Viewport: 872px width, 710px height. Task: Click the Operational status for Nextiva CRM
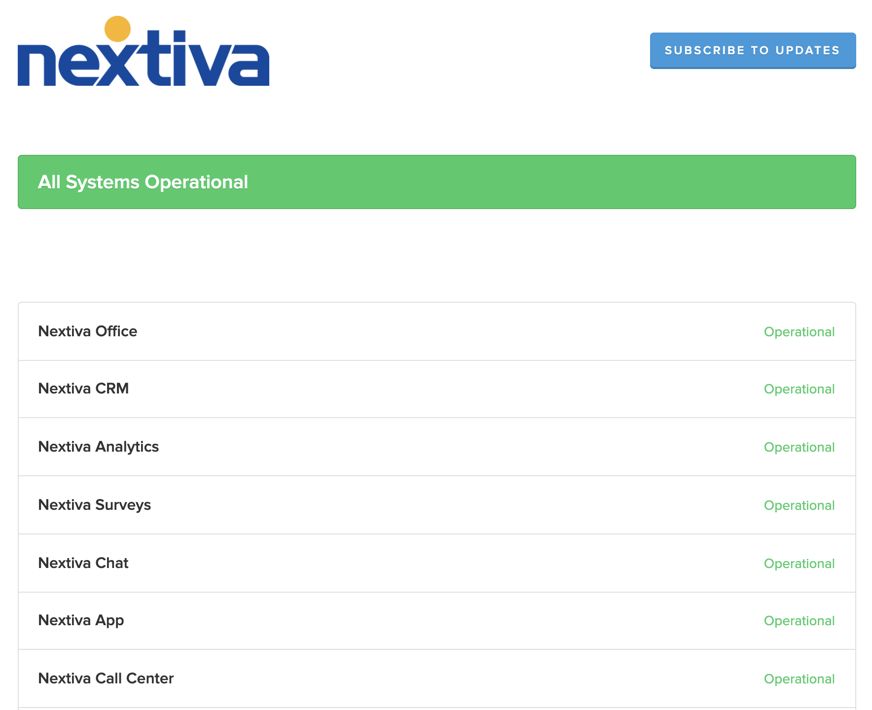pyautogui.click(x=799, y=389)
